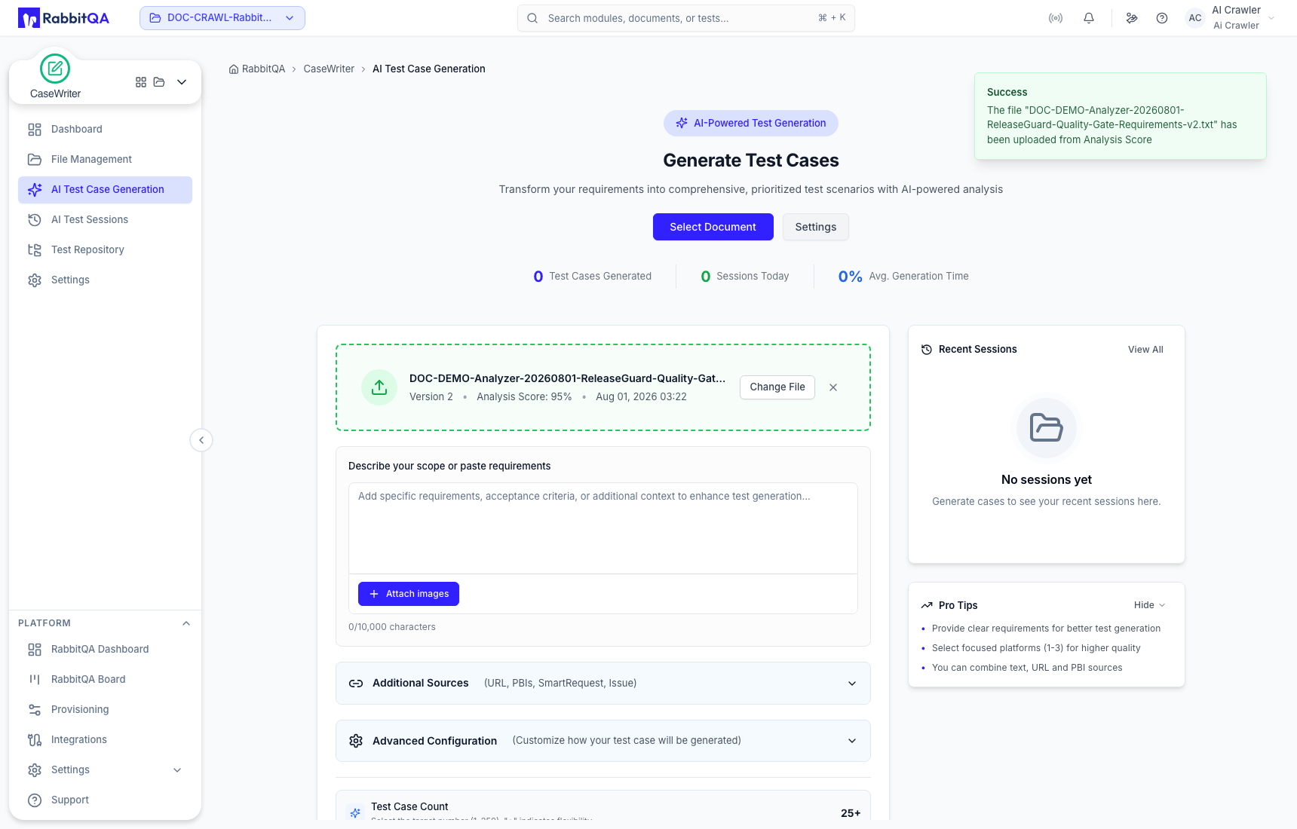Open the live broadcast signal icon
Viewport: 1297px width, 829px height.
[x=1056, y=18]
